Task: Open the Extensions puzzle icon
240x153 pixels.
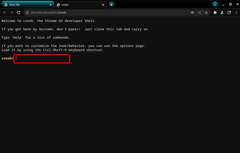Action: (215, 13)
